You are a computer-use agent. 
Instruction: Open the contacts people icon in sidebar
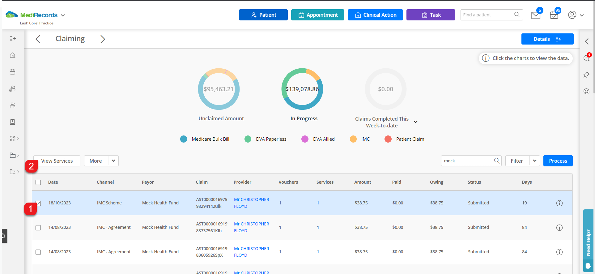coord(13,105)
